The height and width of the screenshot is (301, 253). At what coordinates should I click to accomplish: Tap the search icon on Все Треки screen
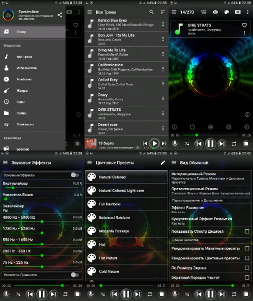[x=151, y=12]
